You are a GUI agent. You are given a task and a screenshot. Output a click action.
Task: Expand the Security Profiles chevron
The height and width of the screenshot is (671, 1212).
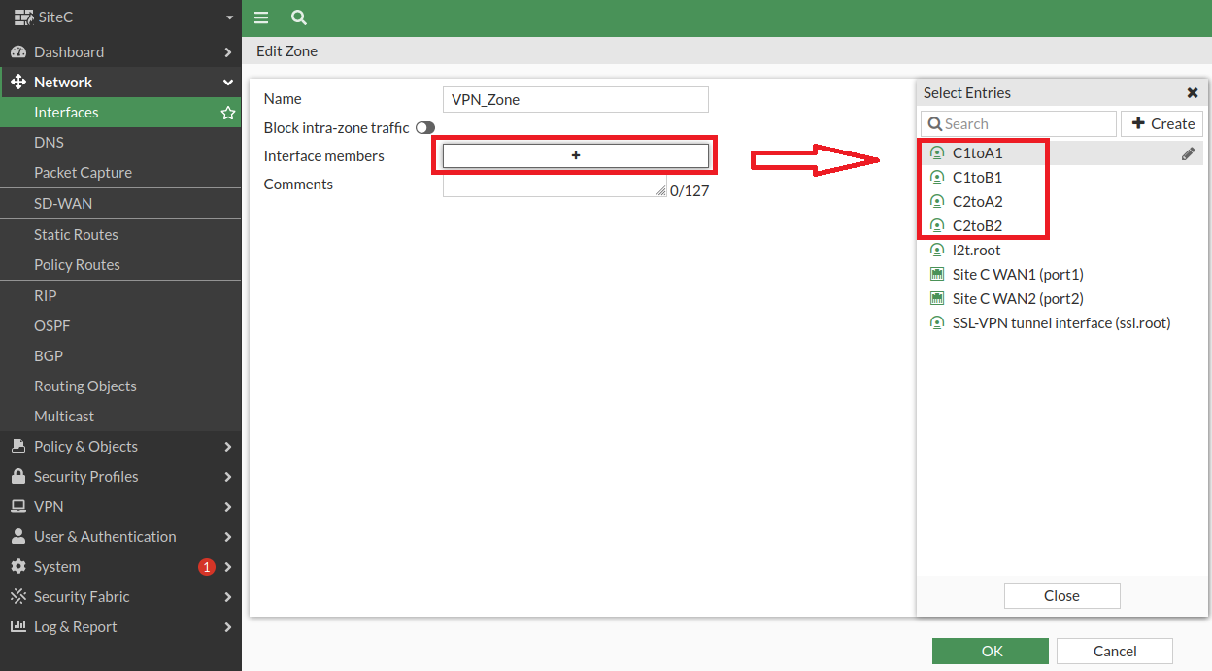228,477
